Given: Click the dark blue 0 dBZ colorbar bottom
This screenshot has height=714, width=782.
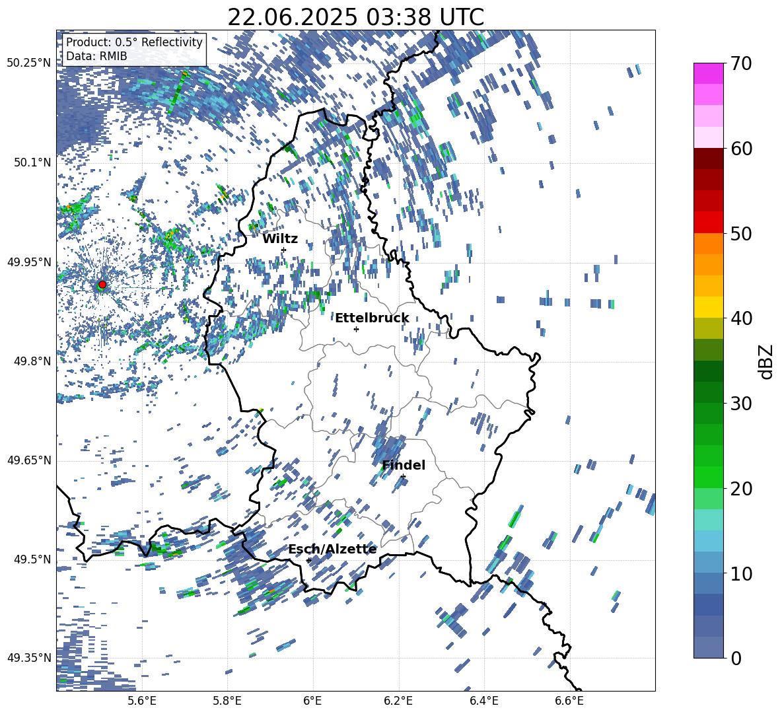Looking at the screenshot, I should pos(708,647).
